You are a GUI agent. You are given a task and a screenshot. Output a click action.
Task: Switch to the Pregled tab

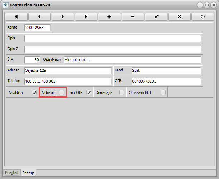pyautogui.click(x=12, y=173)
